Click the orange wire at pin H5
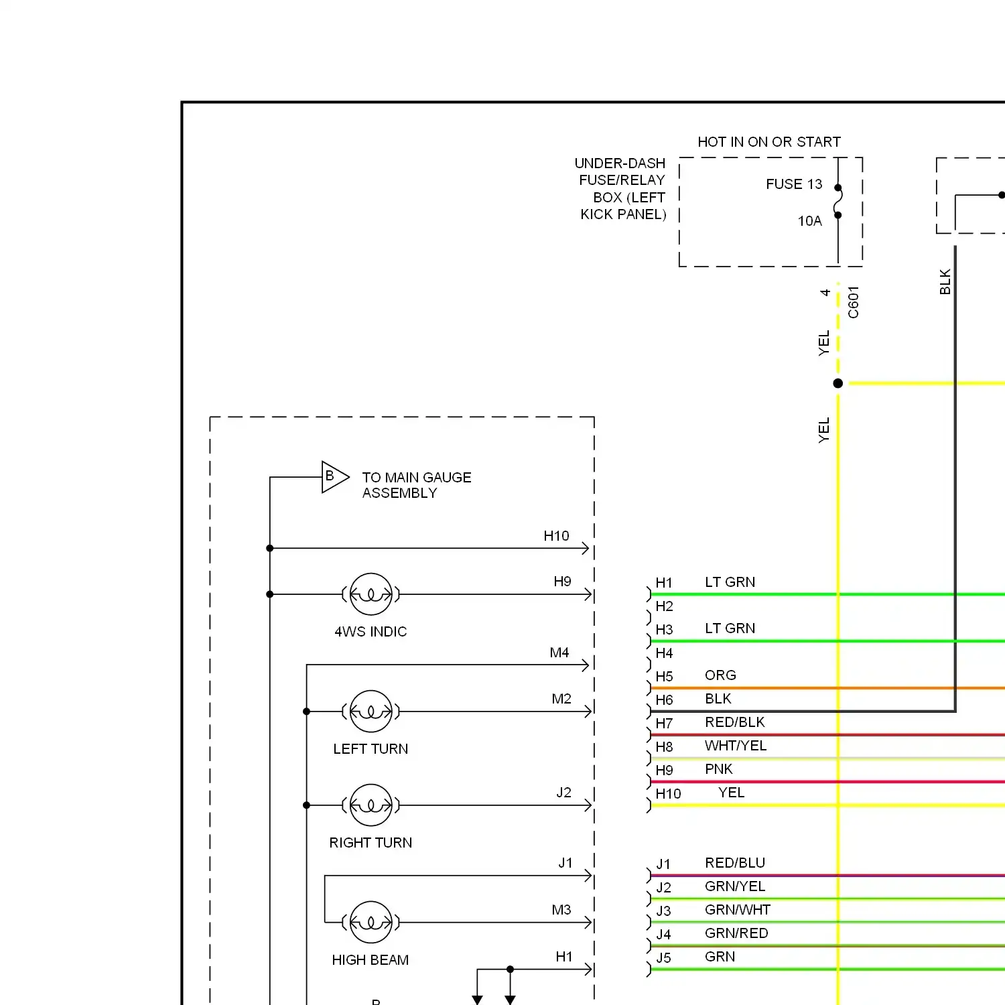Viewport: 1005px width, 1005px height. click(x=827, y=688)
